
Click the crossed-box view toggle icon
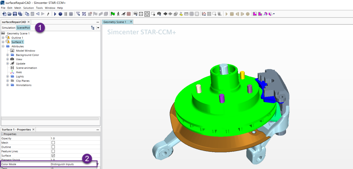pyautogui.click(x=147, y=14)
